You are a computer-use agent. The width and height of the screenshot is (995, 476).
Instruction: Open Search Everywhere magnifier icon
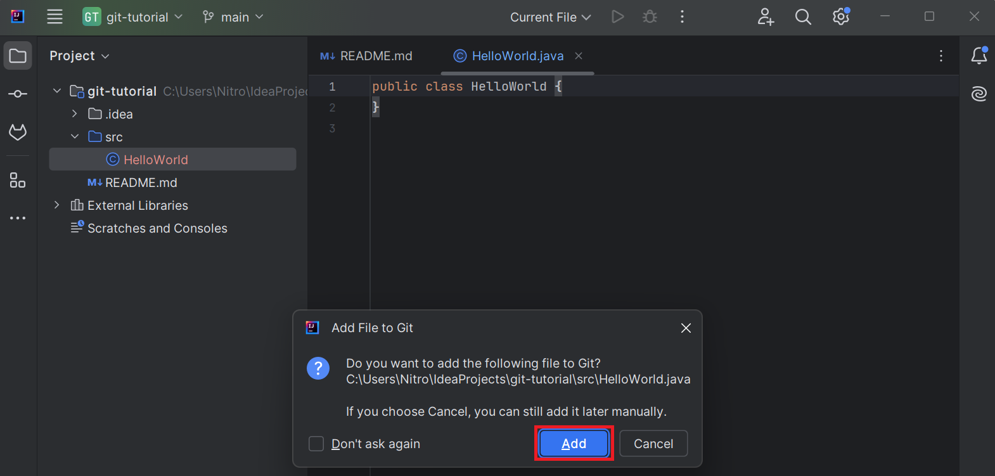pyautogui.click(x=803, y=17)
